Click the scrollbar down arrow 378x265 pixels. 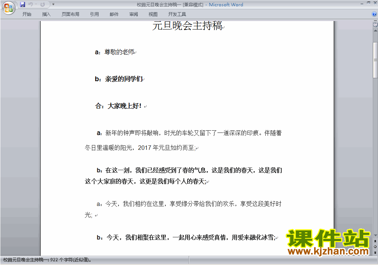(x=375, y=235)
